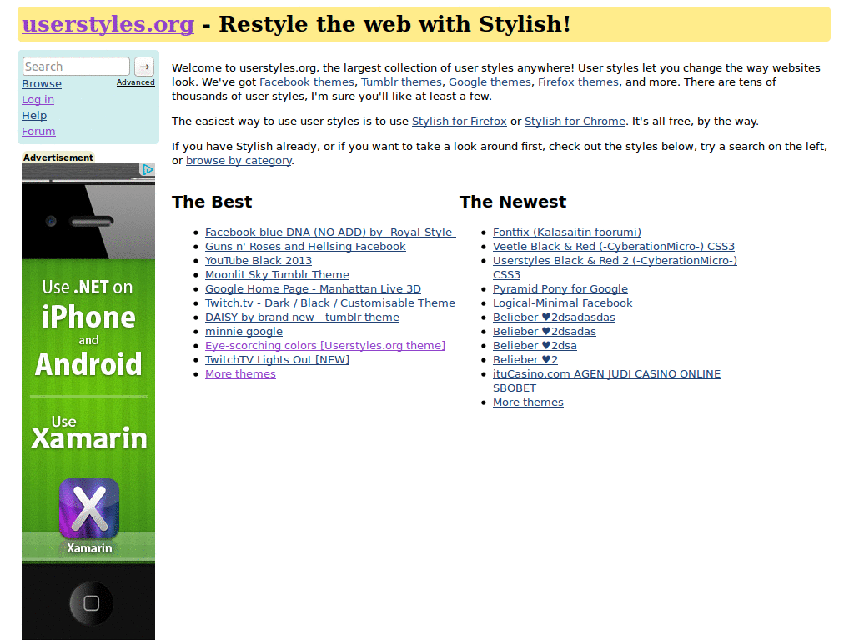
Task: Open Fontfix (Kalasaitin foorumi) style
Action: click(567, 232)
